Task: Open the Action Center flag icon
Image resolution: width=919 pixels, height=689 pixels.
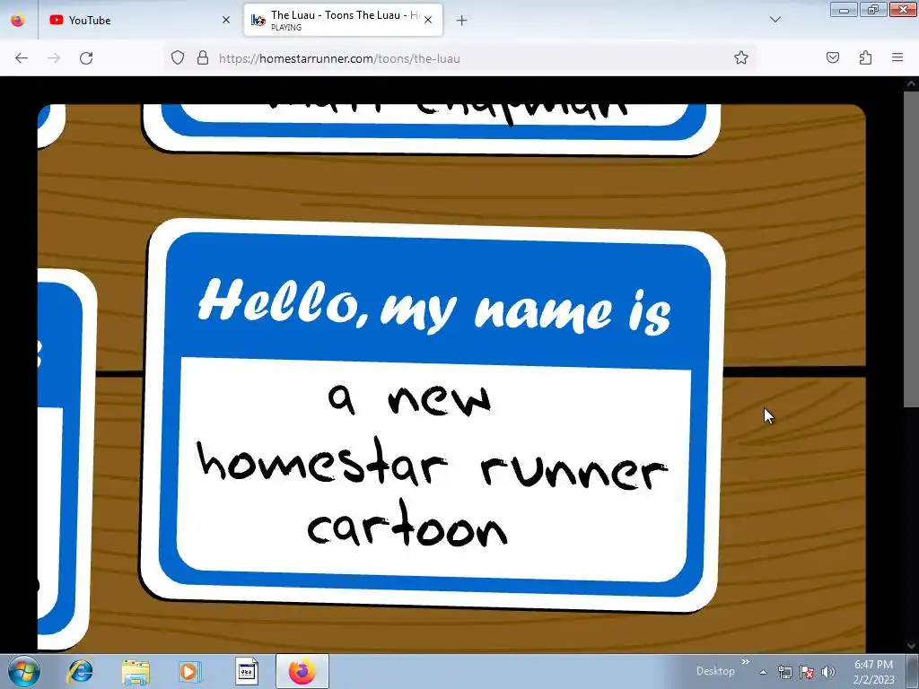Action: [x=807, y=672]
